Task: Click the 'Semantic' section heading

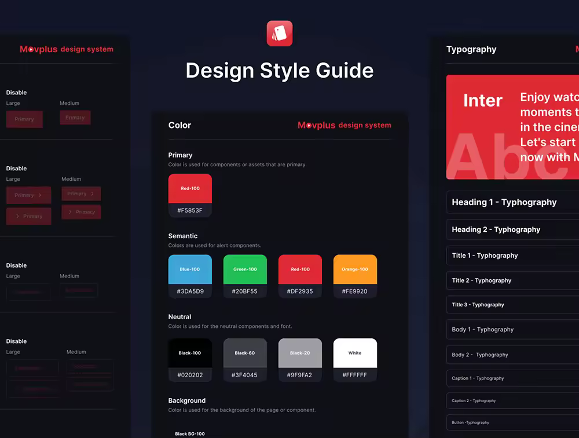Action: [183, 236]
